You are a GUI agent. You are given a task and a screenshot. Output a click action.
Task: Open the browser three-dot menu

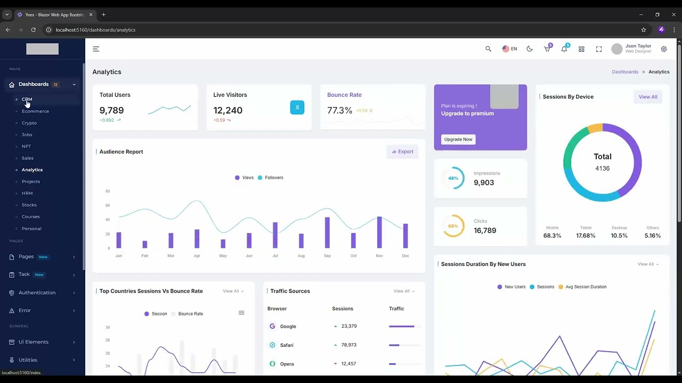(674, 30)
